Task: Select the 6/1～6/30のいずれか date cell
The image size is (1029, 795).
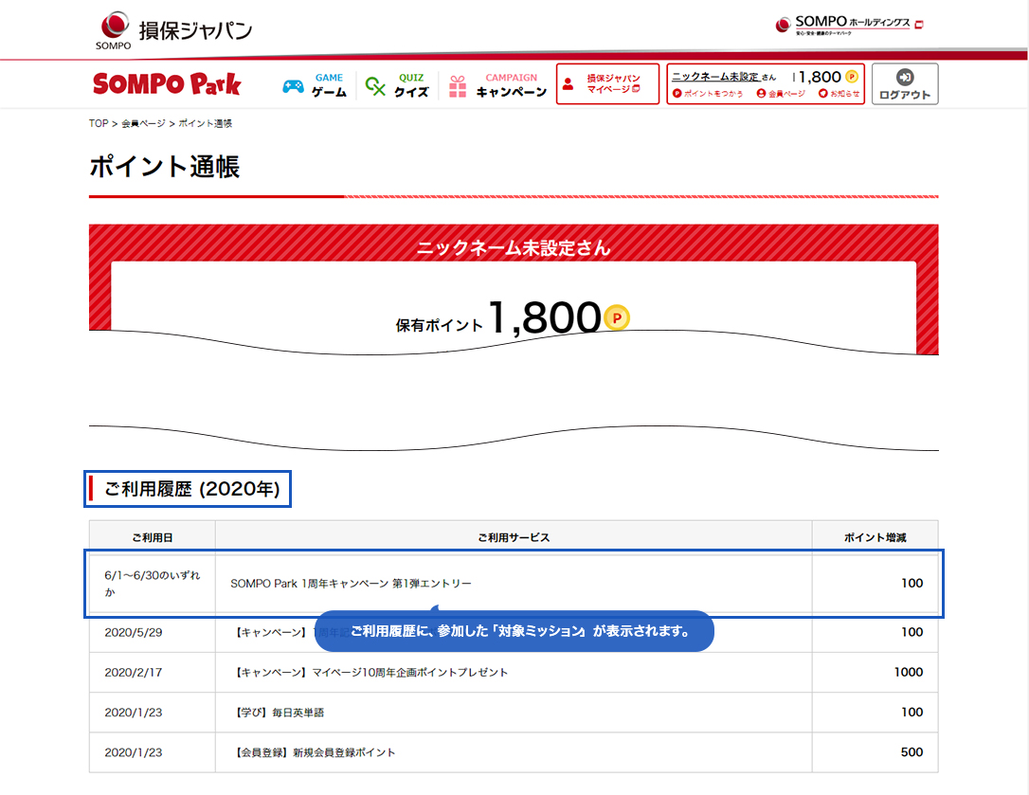Action: tap(153, 584)
